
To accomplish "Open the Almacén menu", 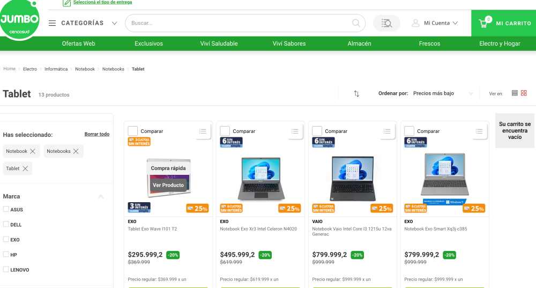I will (359, 43).
